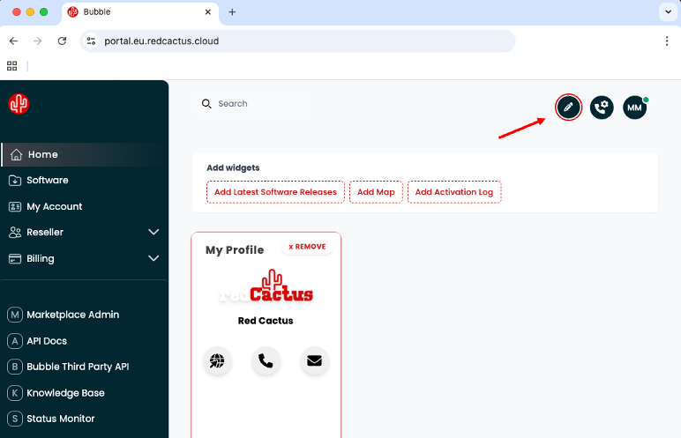681x438 pixels.
Task: Open My Account in the sidebar
Action: [55, 206]
